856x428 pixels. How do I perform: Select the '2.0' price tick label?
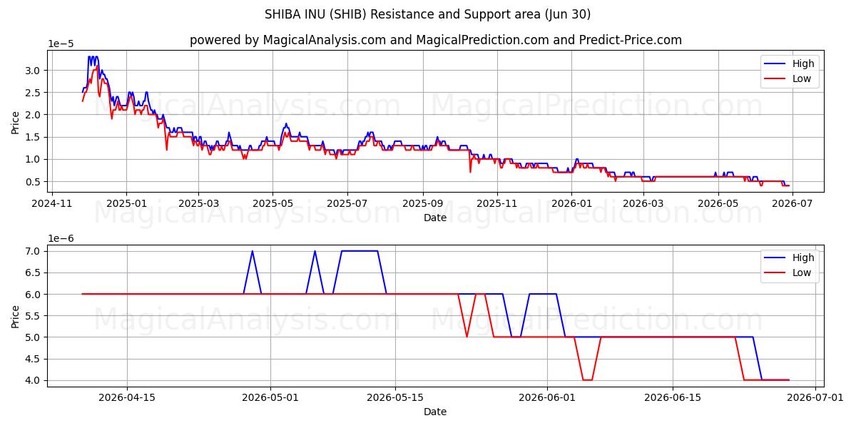click(x=34, y=115)
